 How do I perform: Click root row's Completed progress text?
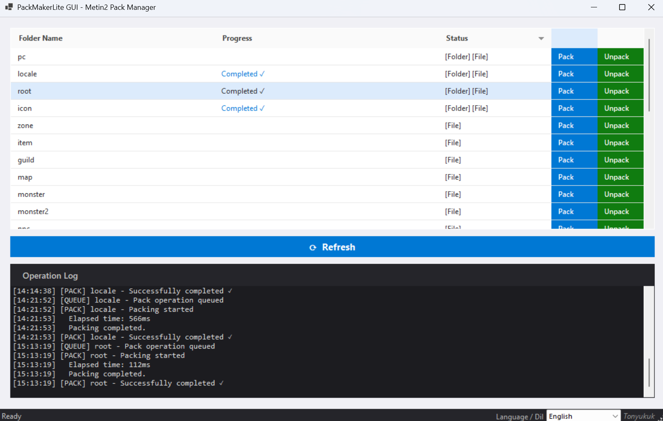(243, 91)
